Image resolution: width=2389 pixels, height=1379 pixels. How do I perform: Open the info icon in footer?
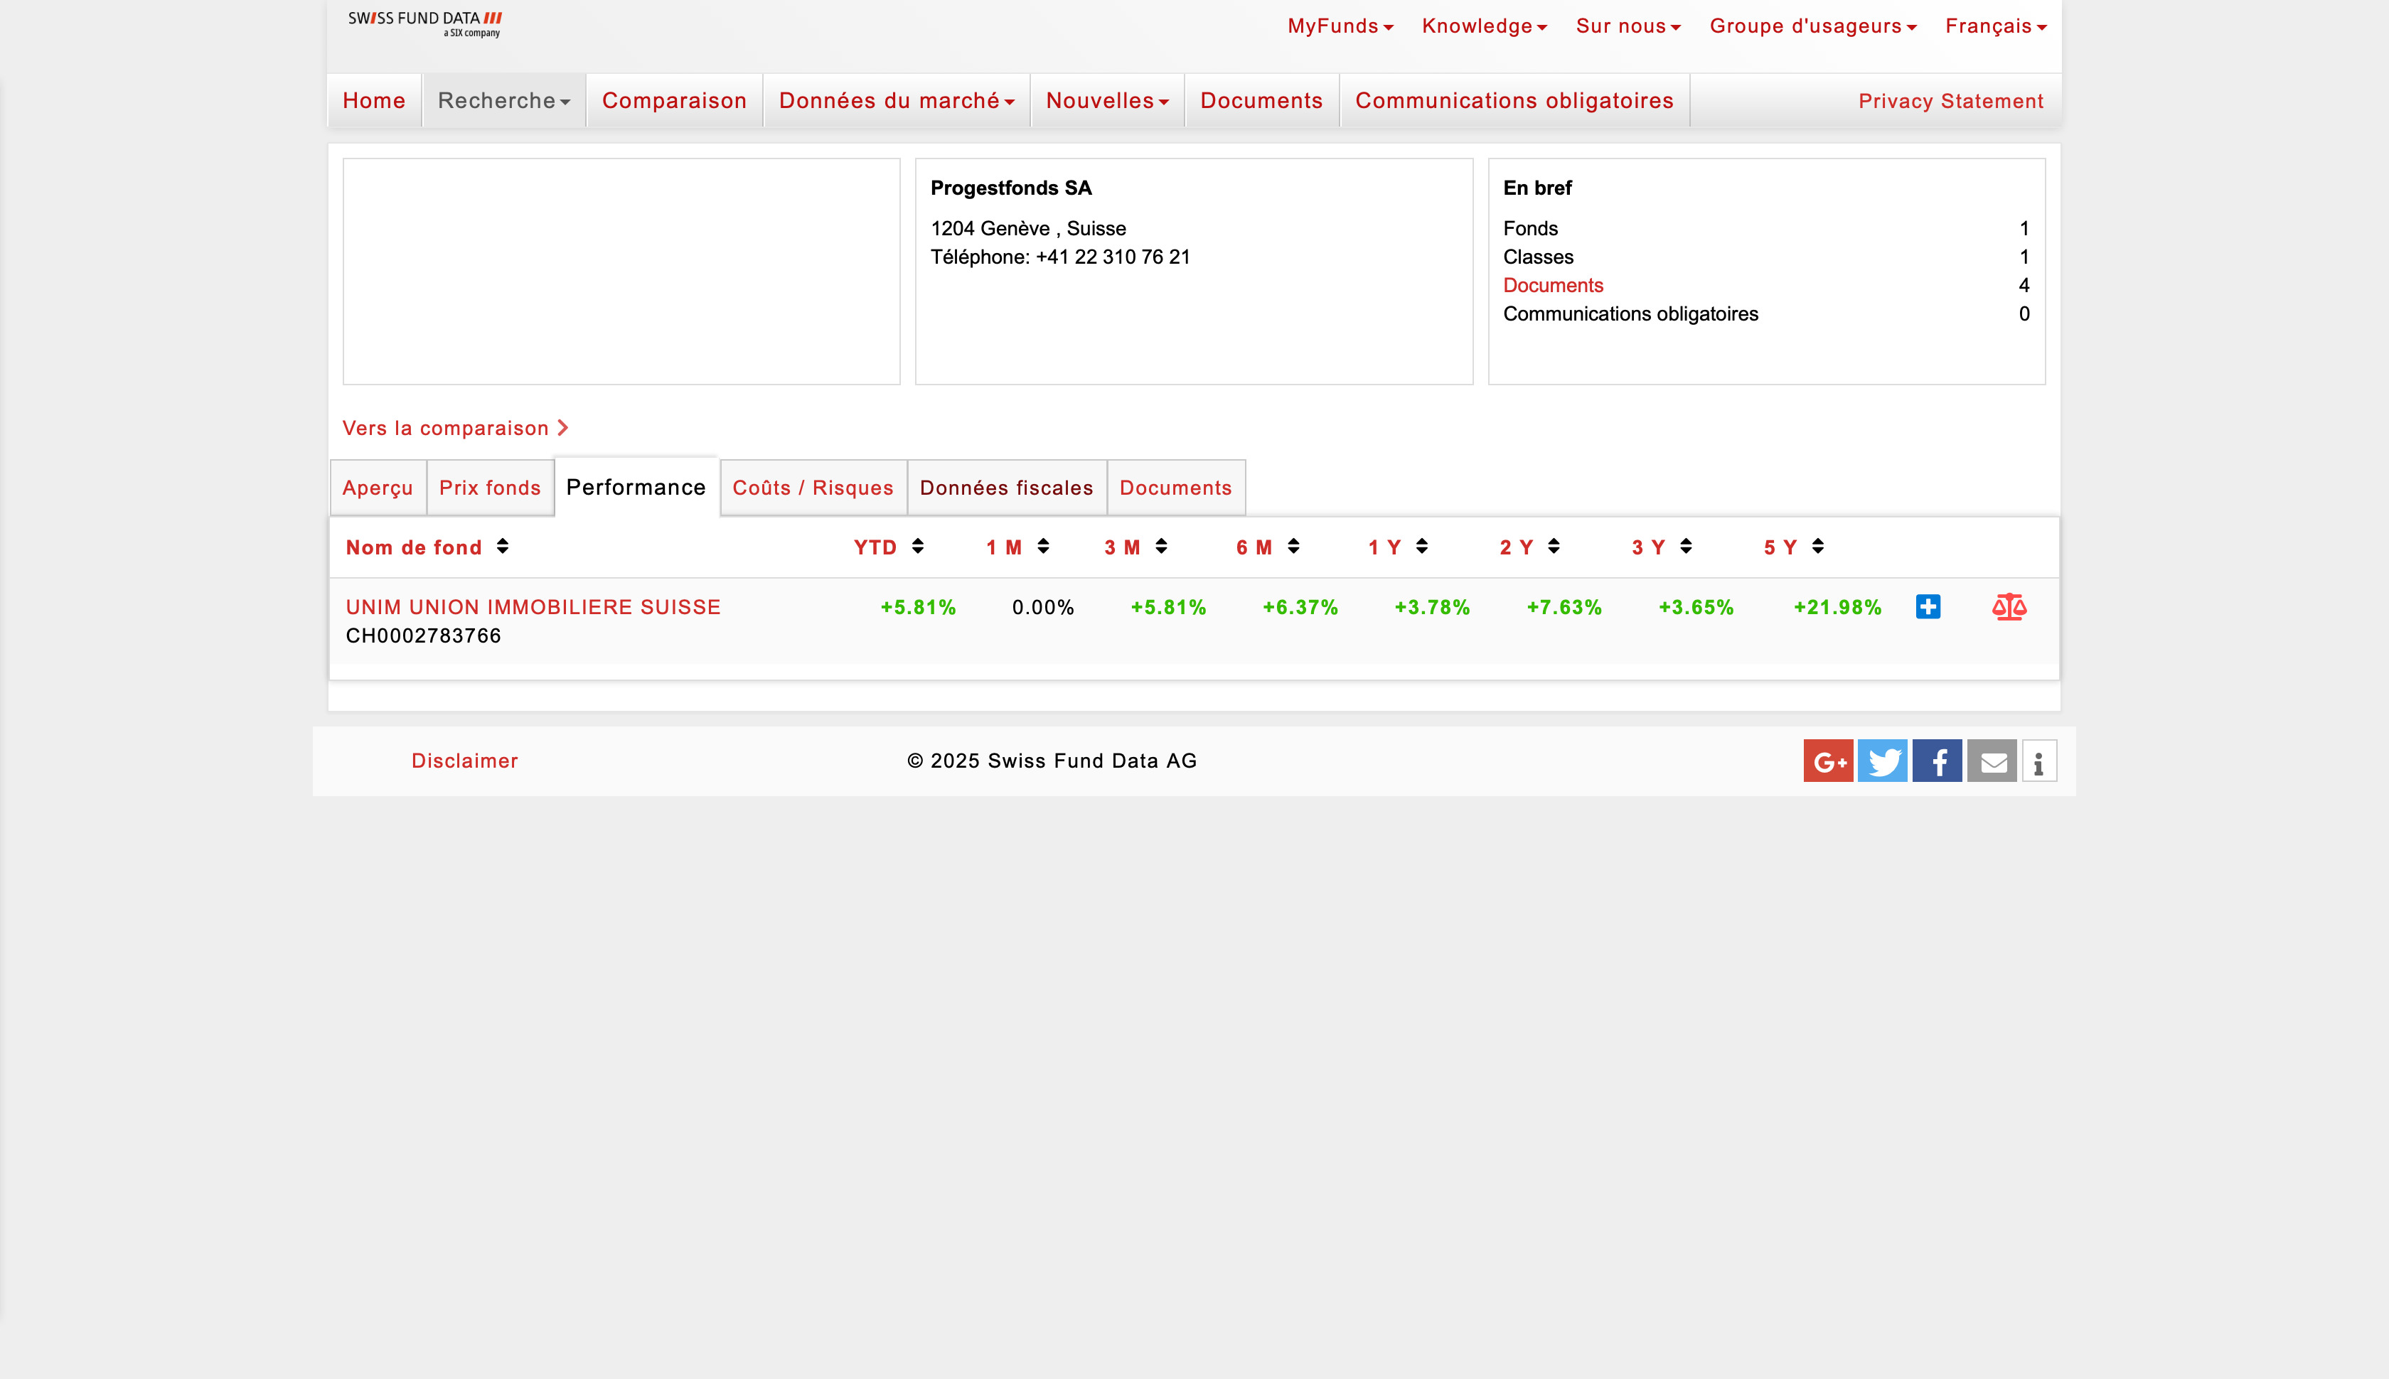pos(2039,761)
